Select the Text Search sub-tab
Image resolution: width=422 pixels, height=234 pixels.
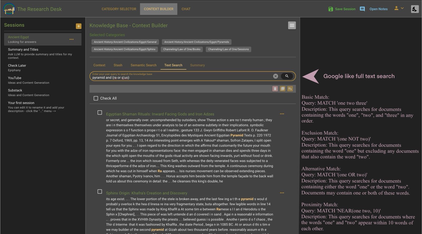(173, 65)
